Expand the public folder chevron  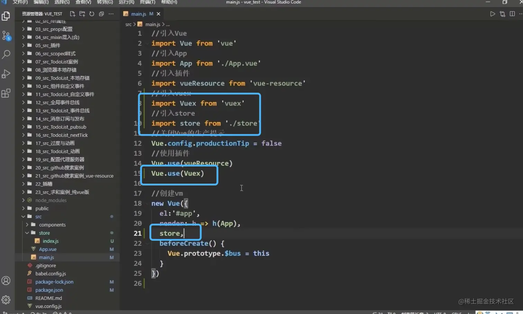click(23, 209)
